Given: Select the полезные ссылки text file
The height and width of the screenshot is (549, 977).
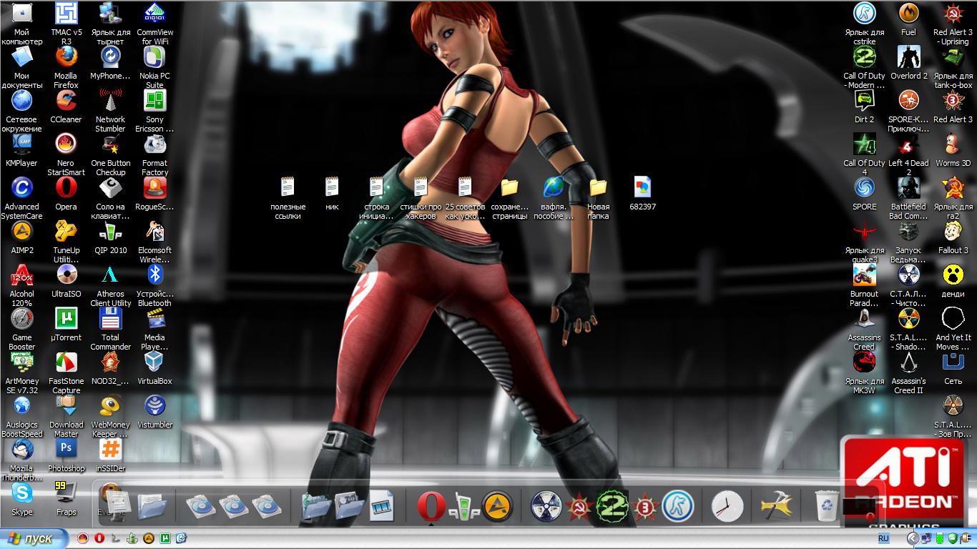Looking at the screenshot, I should [288, 188].
